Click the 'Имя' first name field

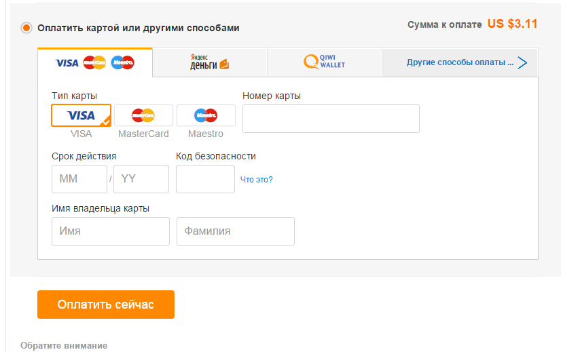point(111,231)
